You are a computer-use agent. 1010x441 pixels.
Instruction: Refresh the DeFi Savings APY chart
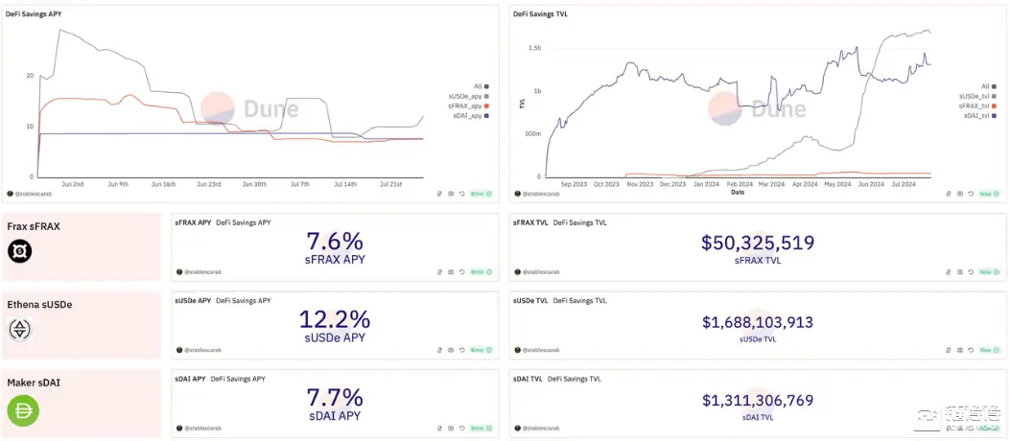click(x=462, y=194)
